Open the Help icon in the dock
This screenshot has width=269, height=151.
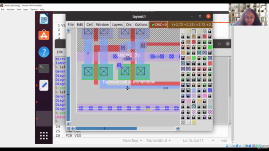click(44, 52)
